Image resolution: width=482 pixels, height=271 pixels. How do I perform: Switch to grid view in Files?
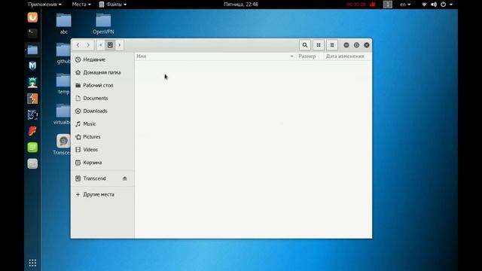(319, 45)
